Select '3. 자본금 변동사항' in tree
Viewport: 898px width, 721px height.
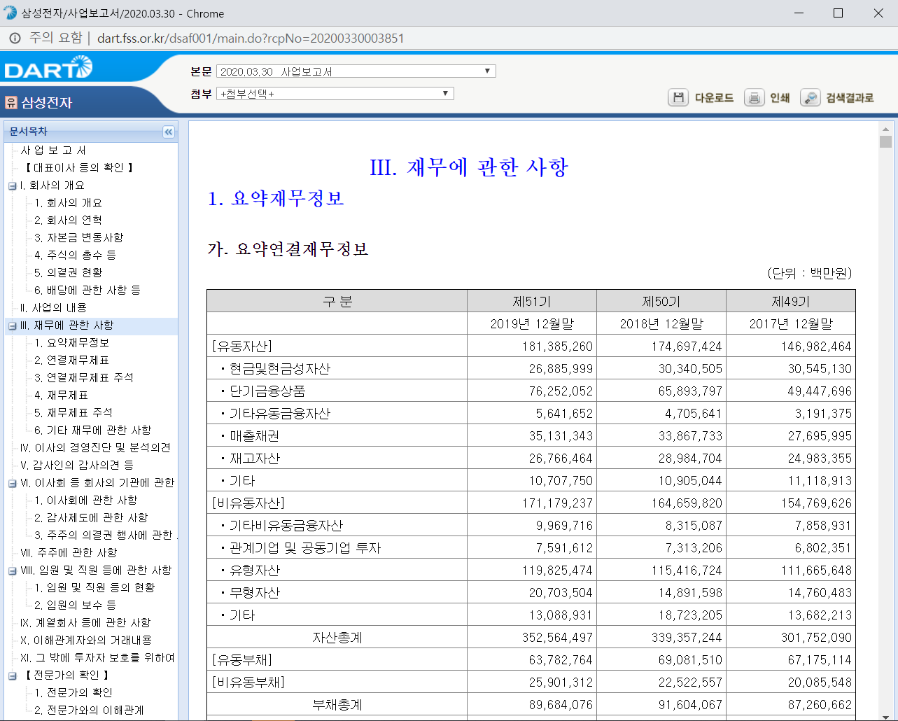click(x=78, y=238)
